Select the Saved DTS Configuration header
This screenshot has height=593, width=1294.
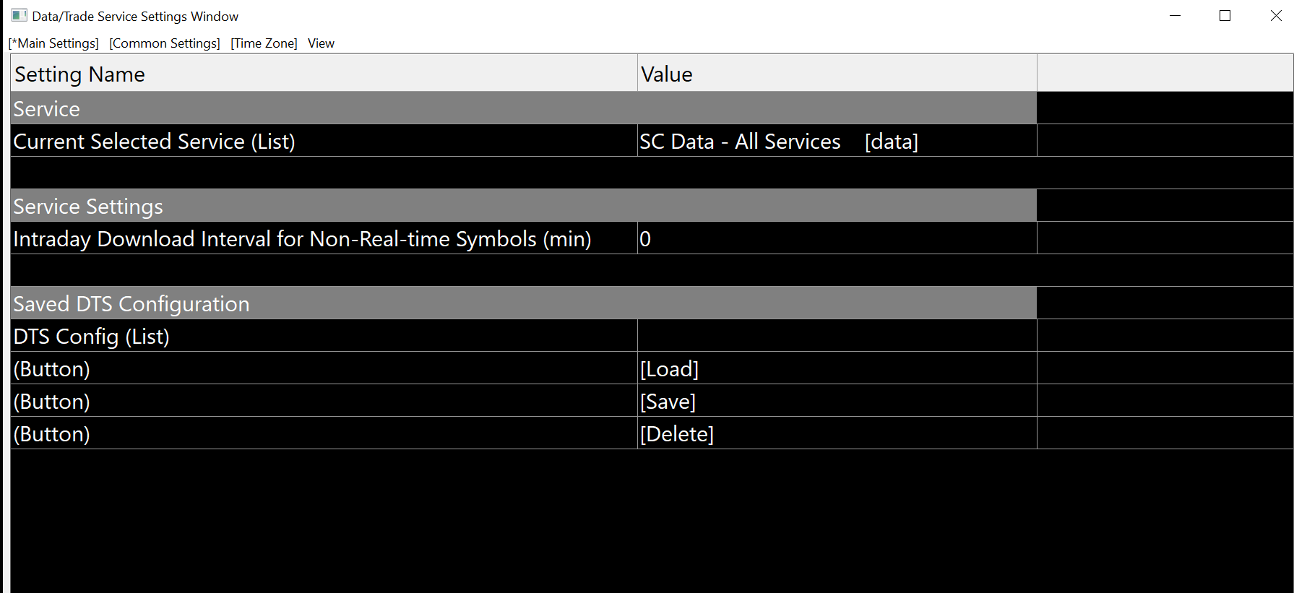[523, 304]
